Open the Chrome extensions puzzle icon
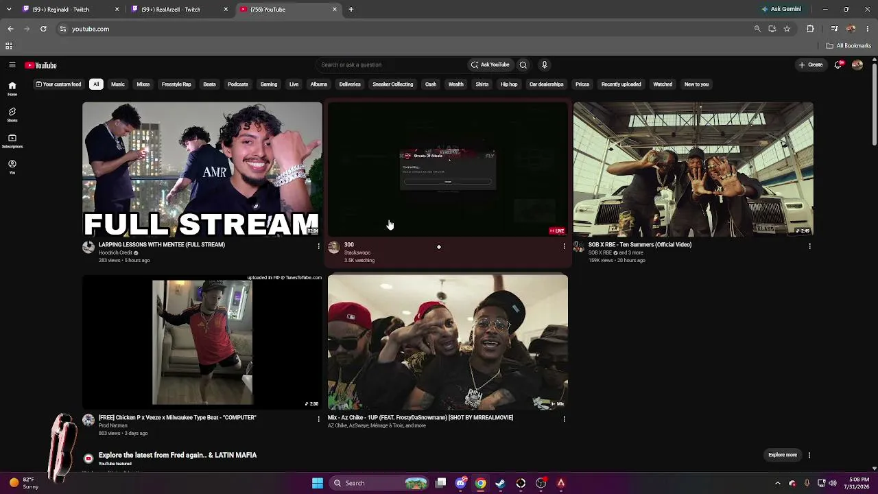 pyautogui.click(x=810, y=29)
